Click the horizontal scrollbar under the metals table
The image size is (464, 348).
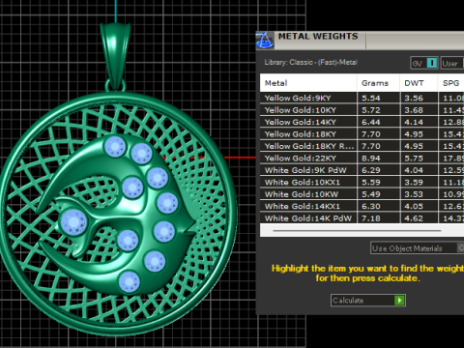click(357, 231)
